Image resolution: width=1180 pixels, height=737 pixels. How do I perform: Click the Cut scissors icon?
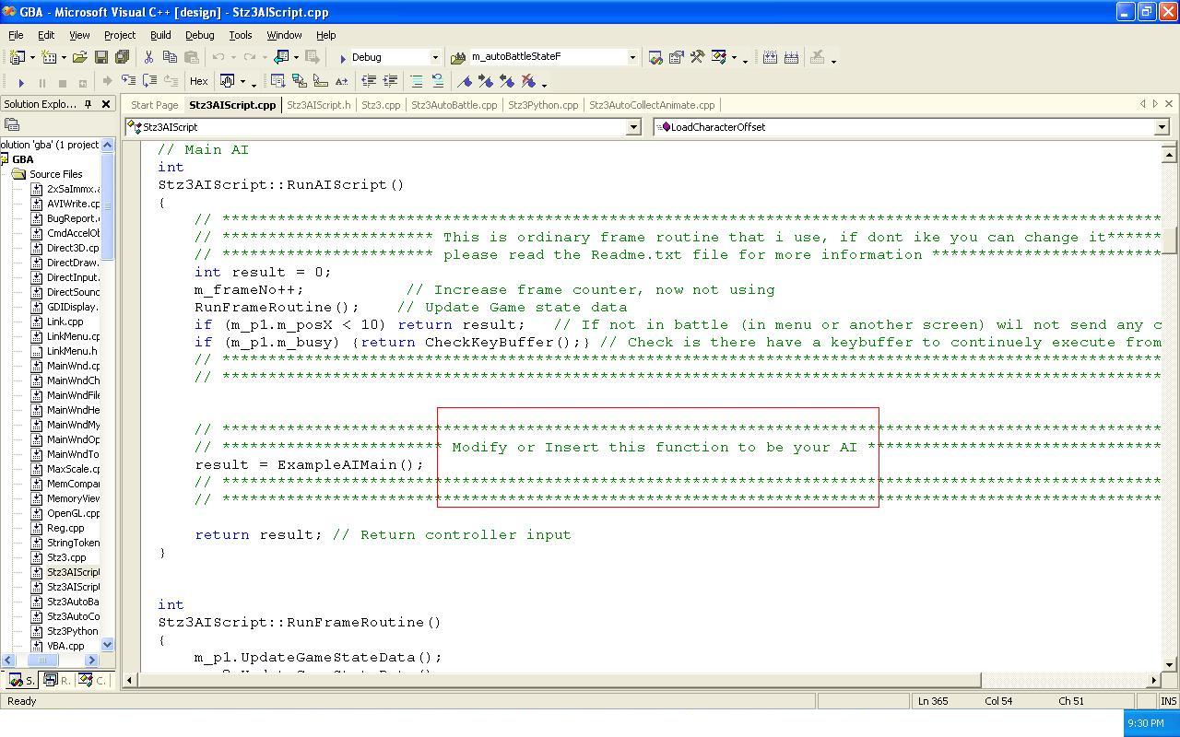pyautogui.click(x=148, y=57)
